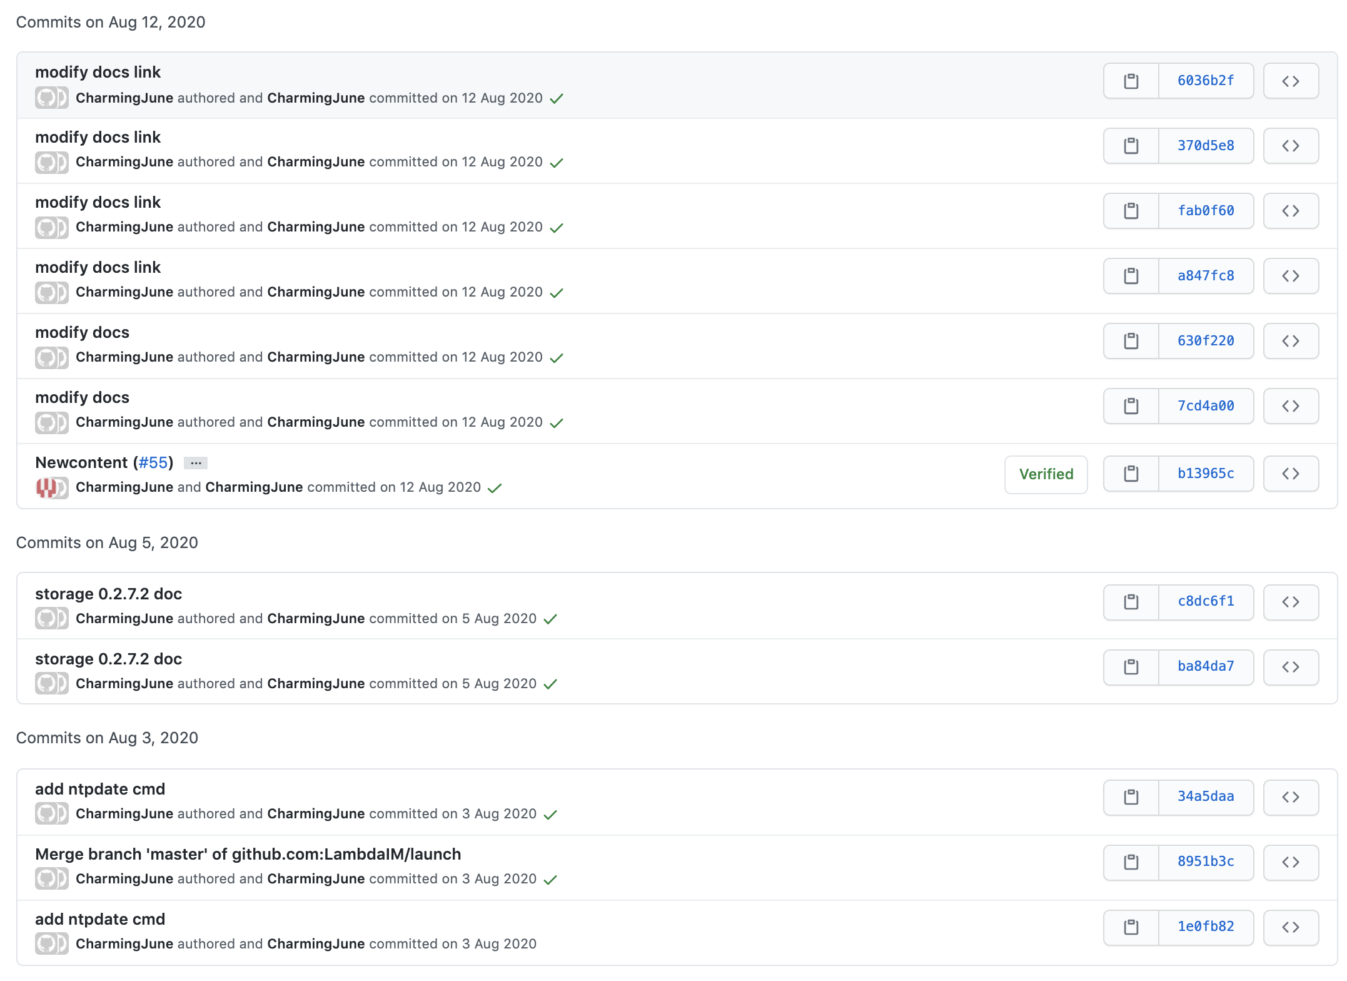Copy full SHA for commit c8dc6f1
This screenshot has height=981, width=1347.
[1131, 602]
